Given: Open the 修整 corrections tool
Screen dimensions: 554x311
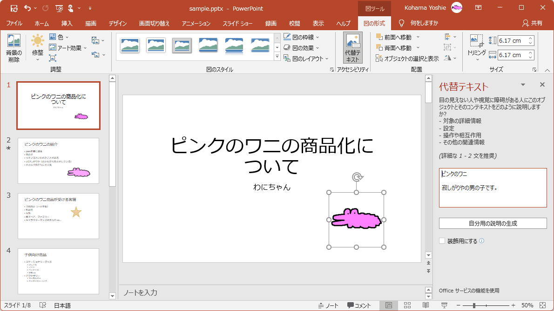Looking at the screenshot, I should coord(38,46).
